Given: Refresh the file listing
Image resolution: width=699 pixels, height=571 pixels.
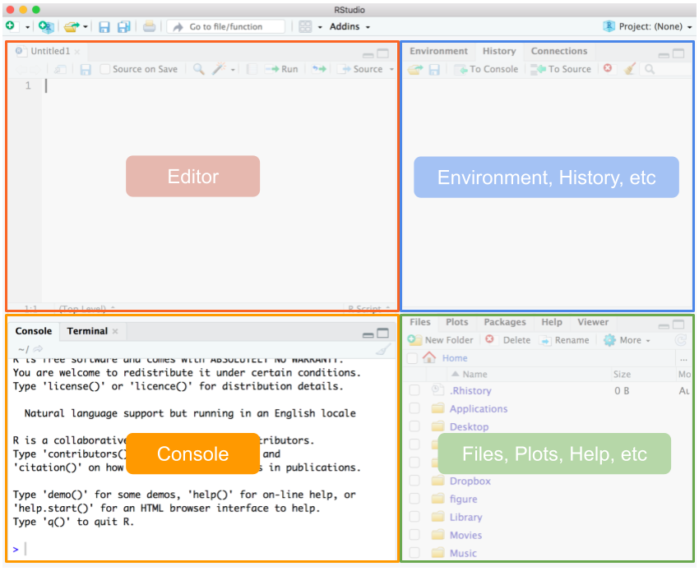Looking at the screenshot, I should coord(681,340).
